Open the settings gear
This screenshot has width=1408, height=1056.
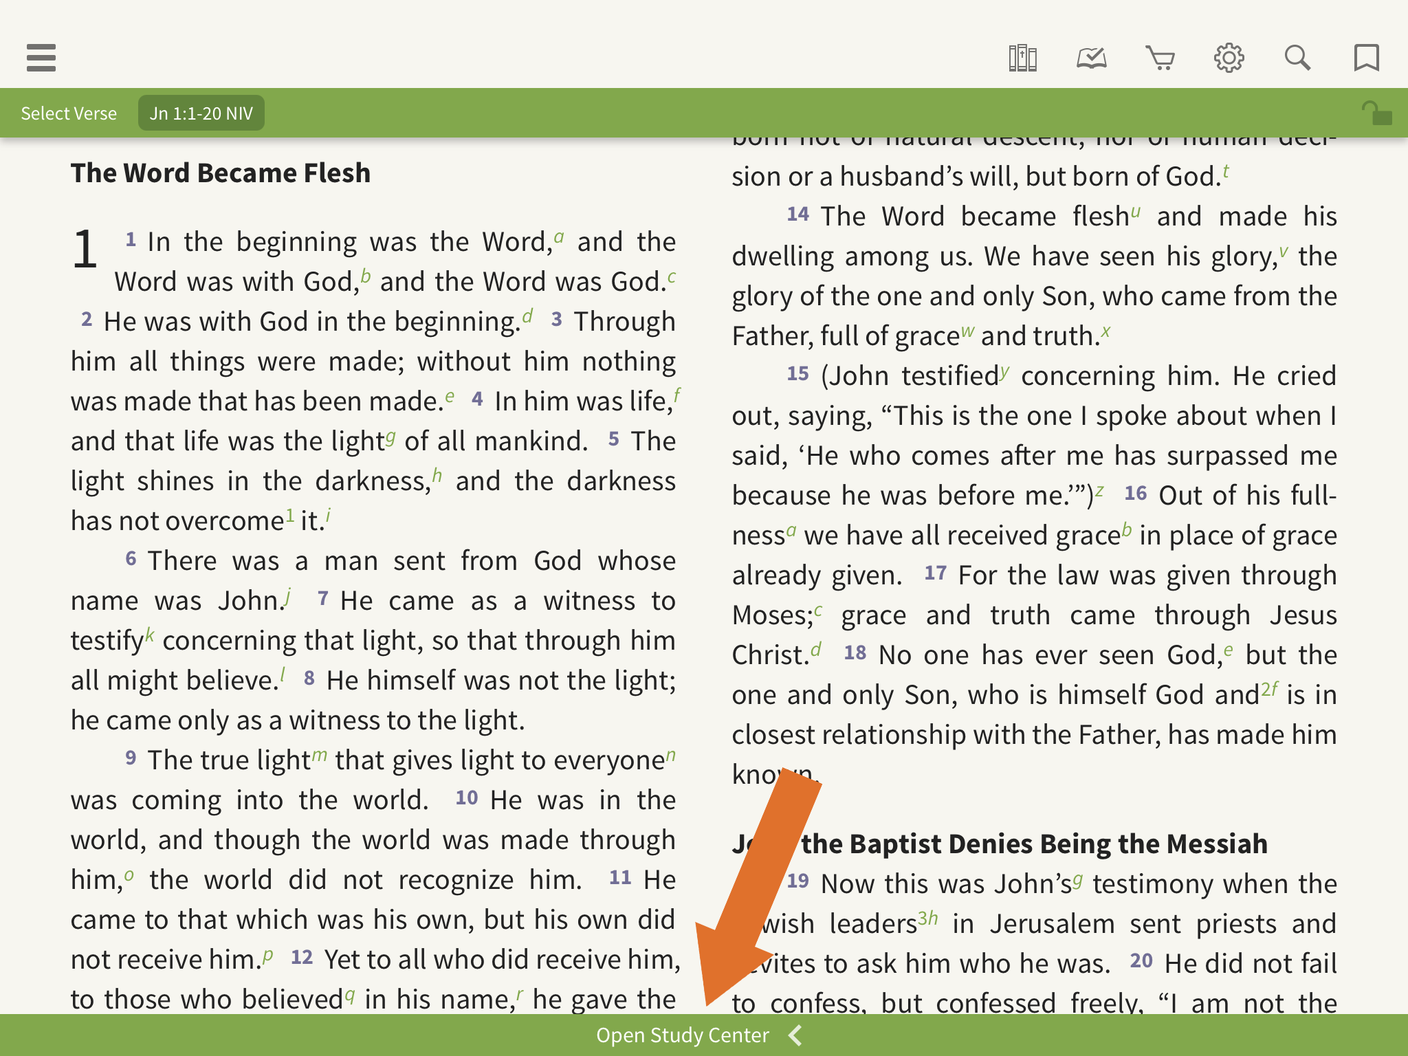[x=1229, y=58]
